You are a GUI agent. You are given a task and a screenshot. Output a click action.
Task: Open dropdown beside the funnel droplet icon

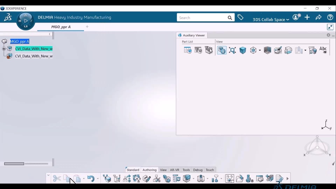click(221, 178)
